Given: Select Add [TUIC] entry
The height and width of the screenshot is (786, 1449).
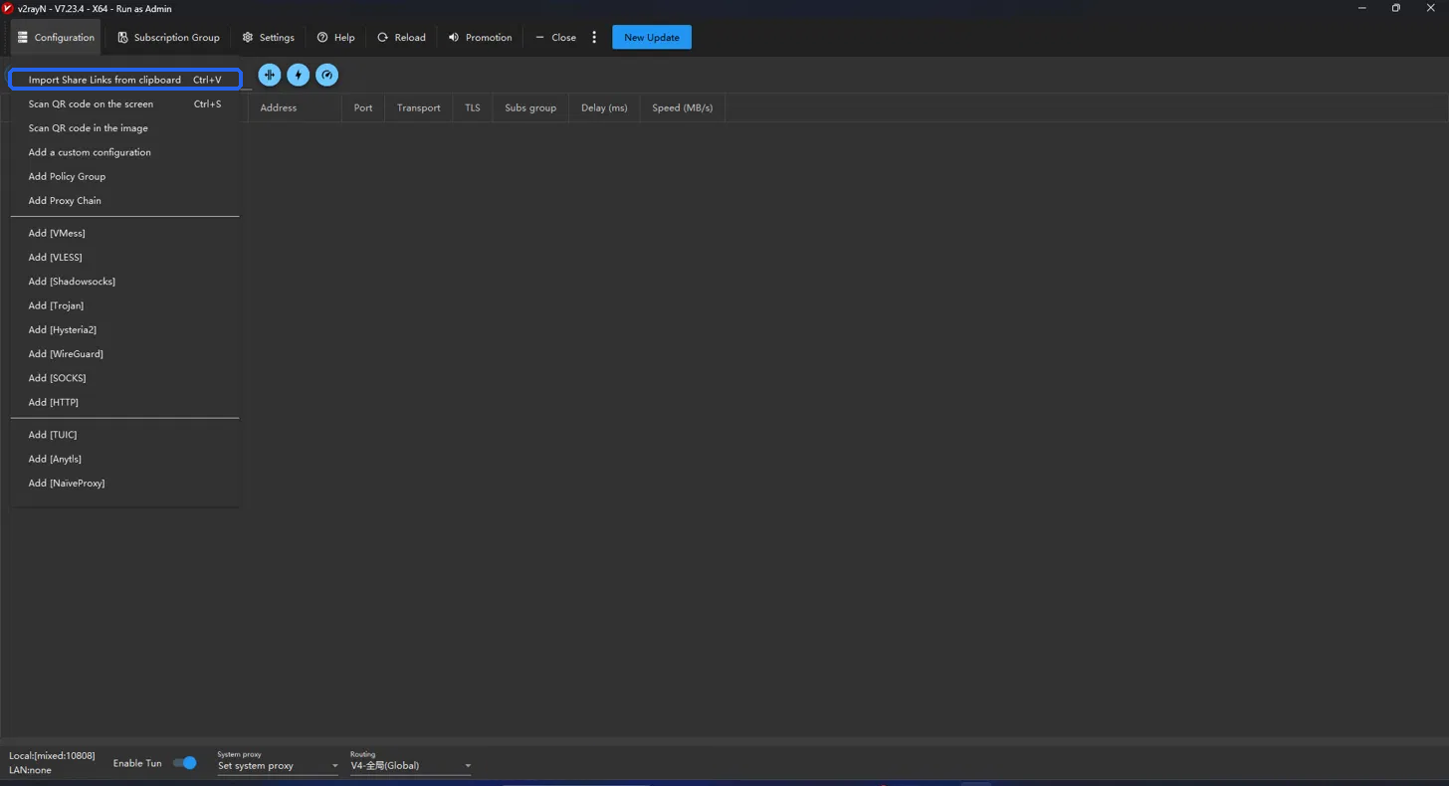Looking at the screenshot, I should (124, 435).
